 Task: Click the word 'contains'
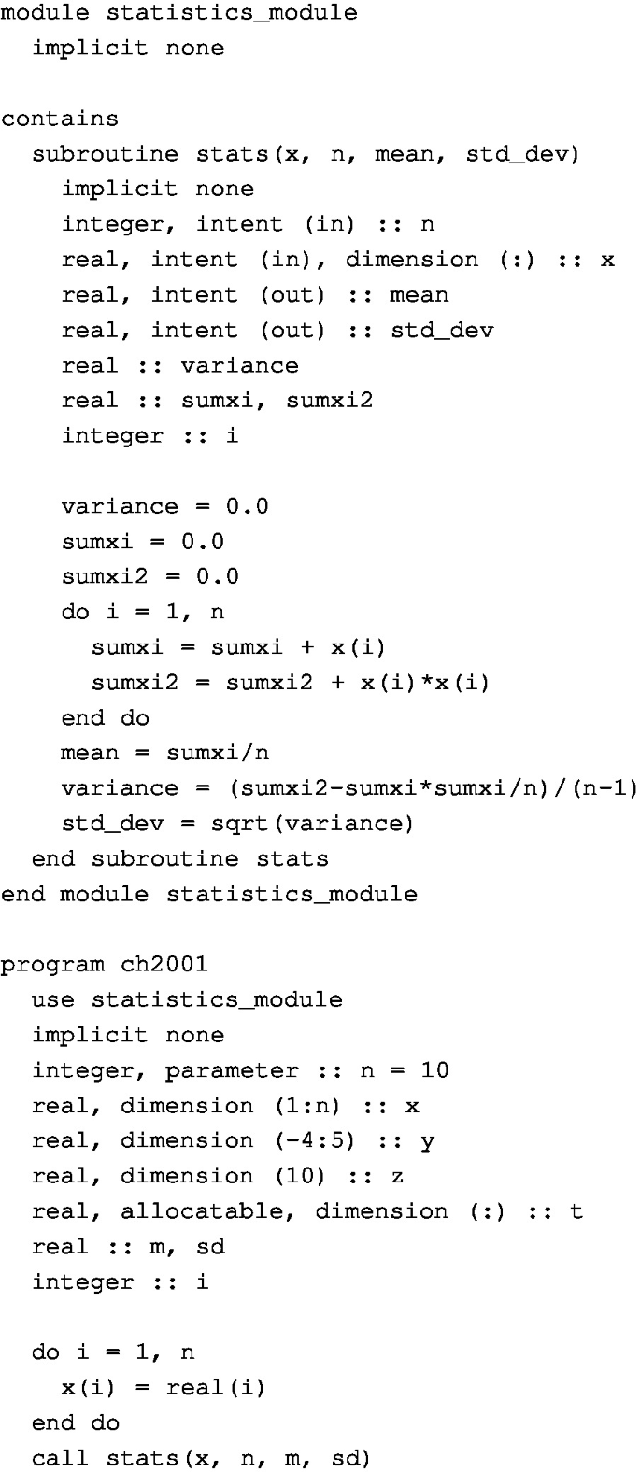coord(60,119)
